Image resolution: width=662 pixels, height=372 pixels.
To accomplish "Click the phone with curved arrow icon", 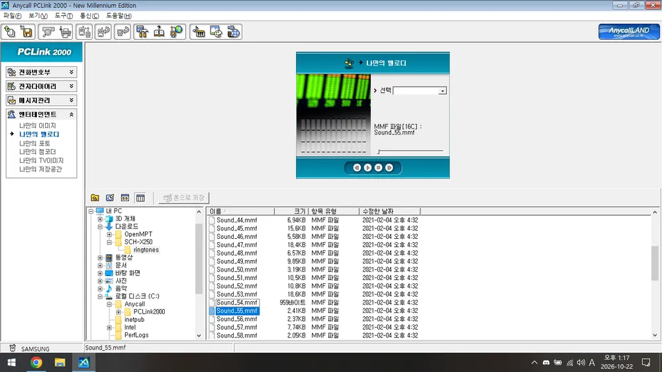I will click(103, 32).
